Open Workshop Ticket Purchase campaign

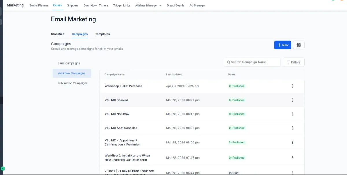[123, 86]
